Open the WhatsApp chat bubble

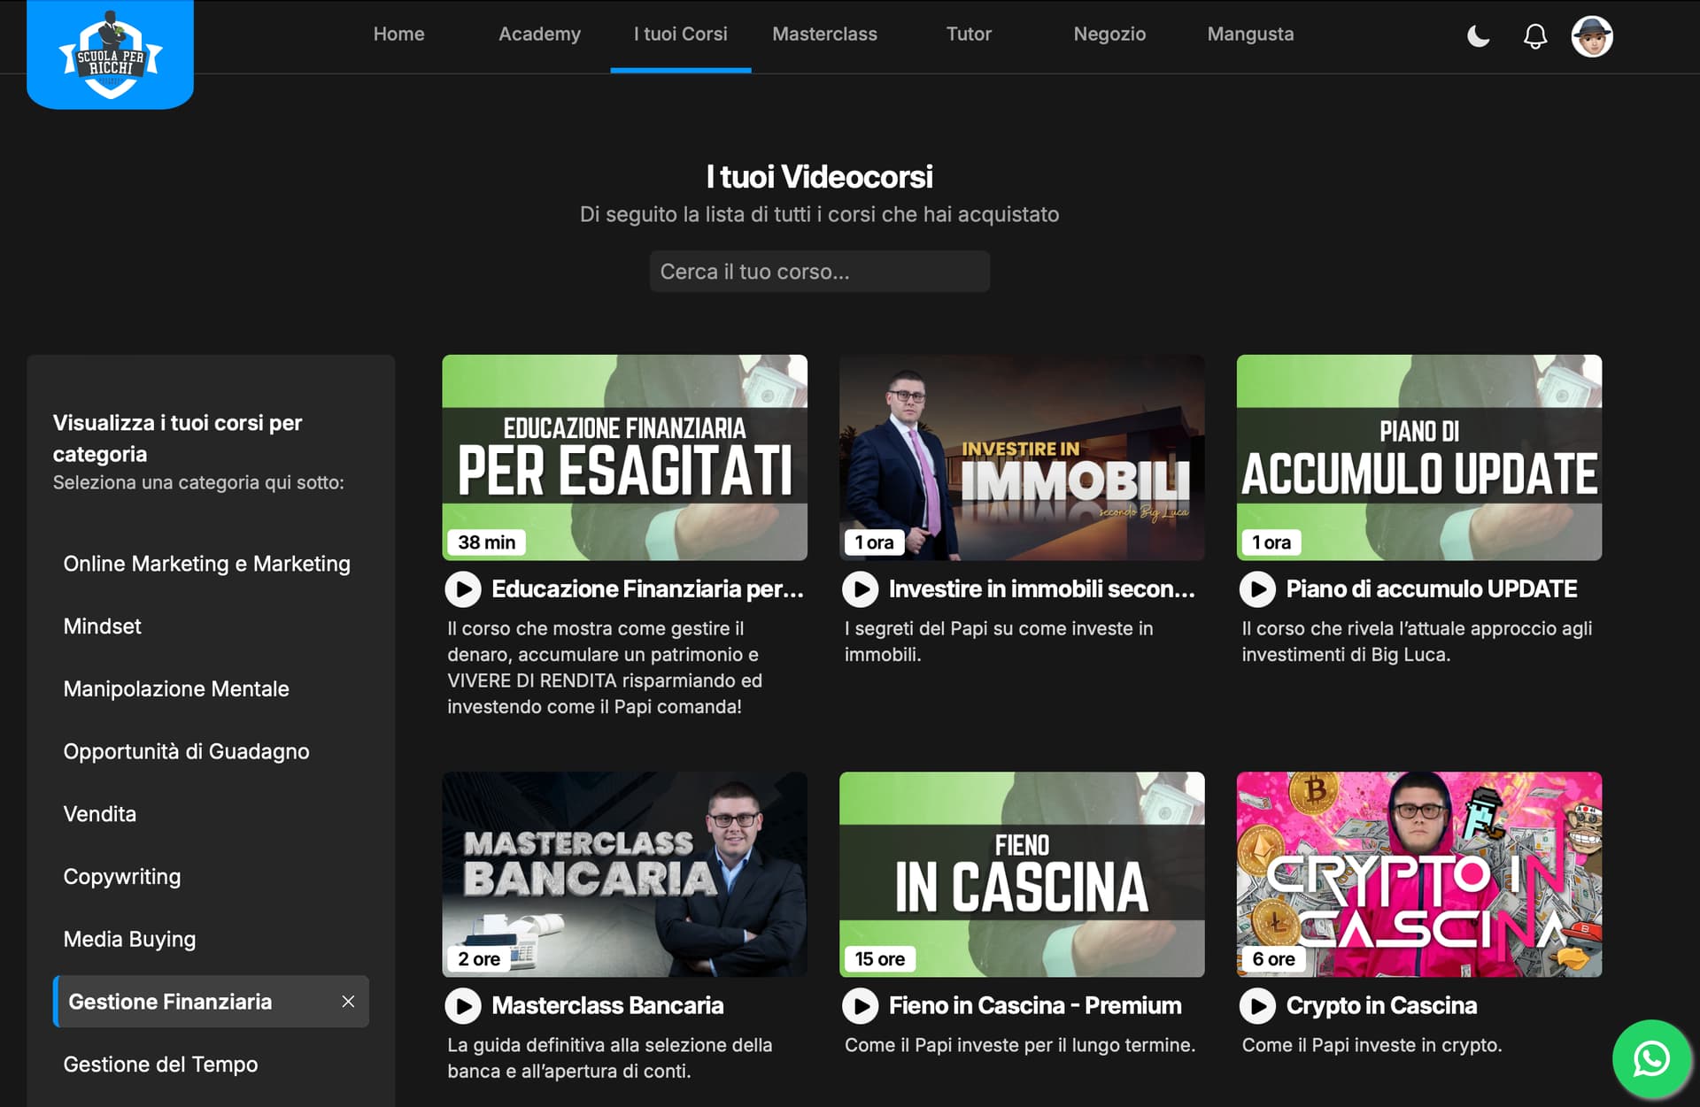click(x=1651, y=1058)
